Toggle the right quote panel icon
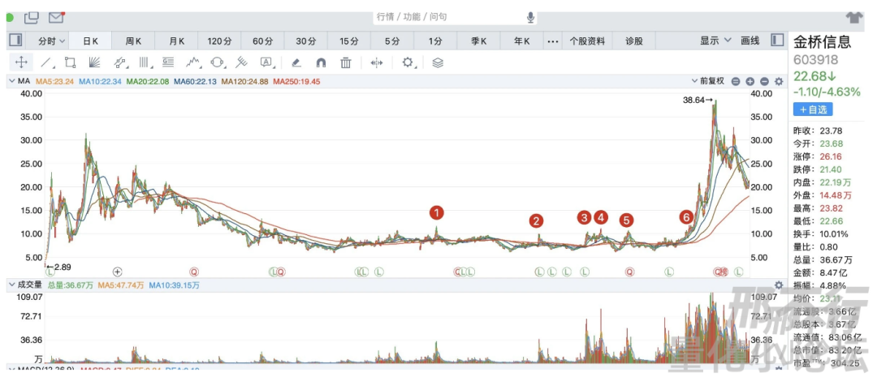 777,41
